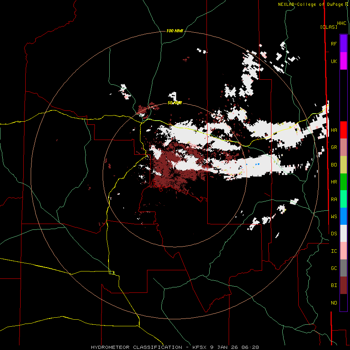Click the BI legend text label
The width and height of the screenshot is (350, 350).
334,285
